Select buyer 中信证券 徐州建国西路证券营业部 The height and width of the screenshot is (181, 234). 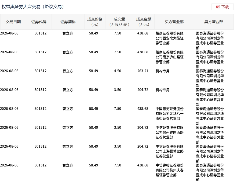[x=170, y=133]
